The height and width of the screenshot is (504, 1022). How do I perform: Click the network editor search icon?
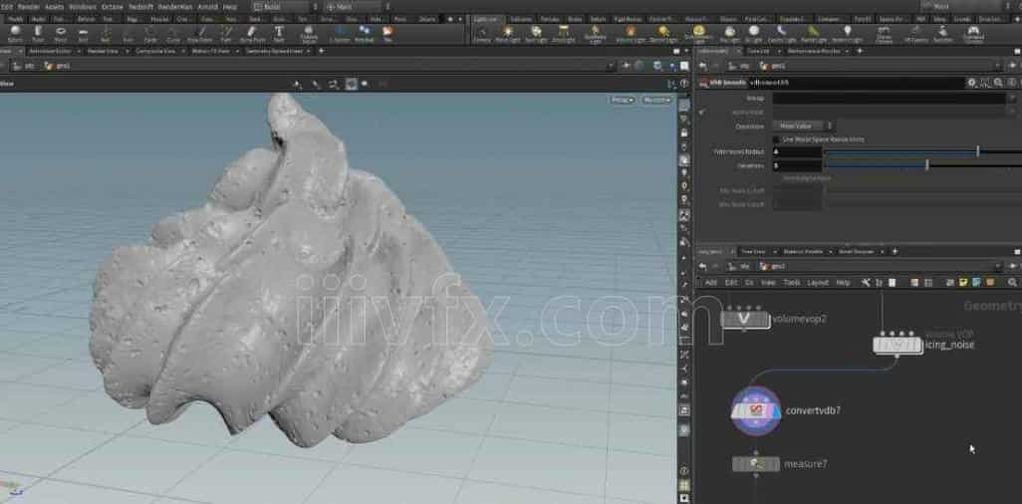point(1013,283)
